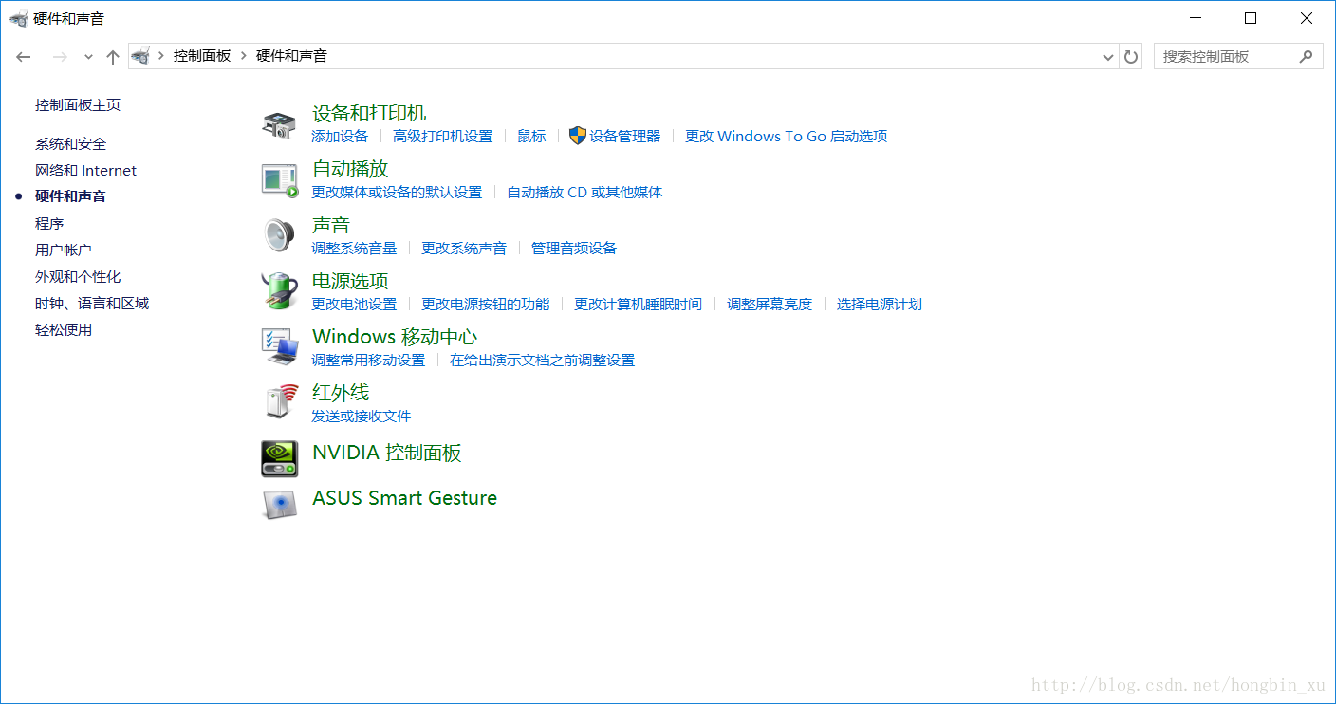The width and height of the screenshot is (1336, 704).
Task: Click the ASUS Smart Gesture icon
Action: coord(280,504)
